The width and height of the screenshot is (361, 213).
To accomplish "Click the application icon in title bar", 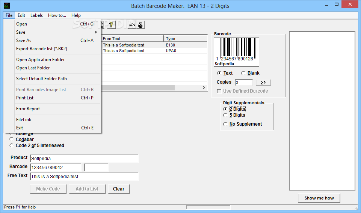I will (7, 6).
